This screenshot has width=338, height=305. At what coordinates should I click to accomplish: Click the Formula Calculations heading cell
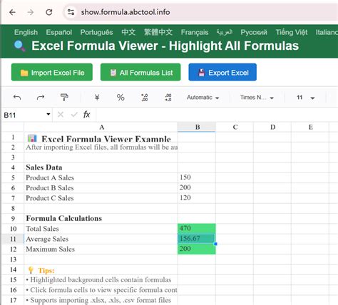coord(101,218)
